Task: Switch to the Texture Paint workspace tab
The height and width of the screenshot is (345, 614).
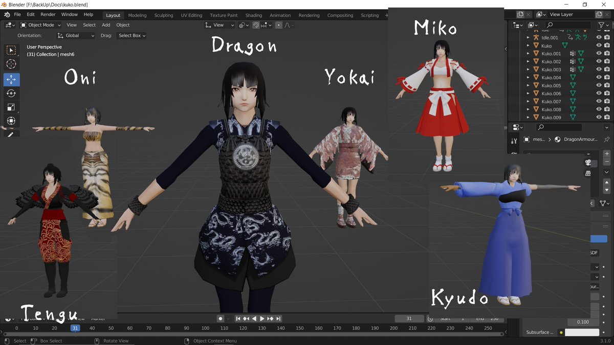Action: coord(224,15)
